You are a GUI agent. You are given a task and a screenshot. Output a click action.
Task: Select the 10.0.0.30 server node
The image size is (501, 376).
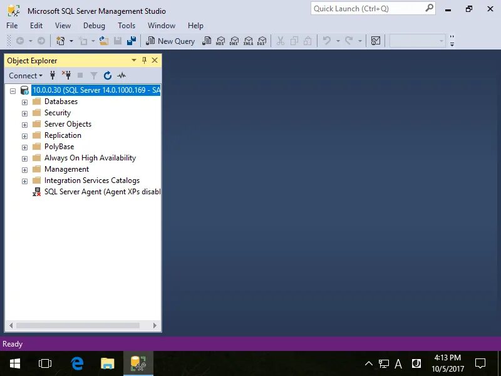click(x=96, y=90)
